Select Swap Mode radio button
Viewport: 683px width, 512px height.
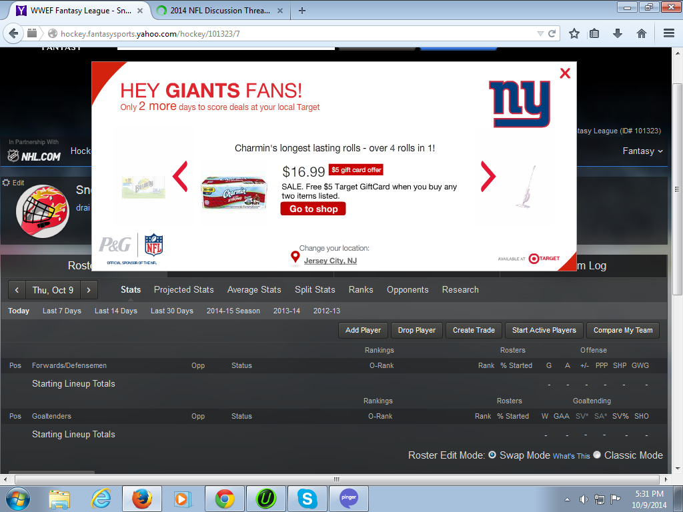[x=492, y=455]
